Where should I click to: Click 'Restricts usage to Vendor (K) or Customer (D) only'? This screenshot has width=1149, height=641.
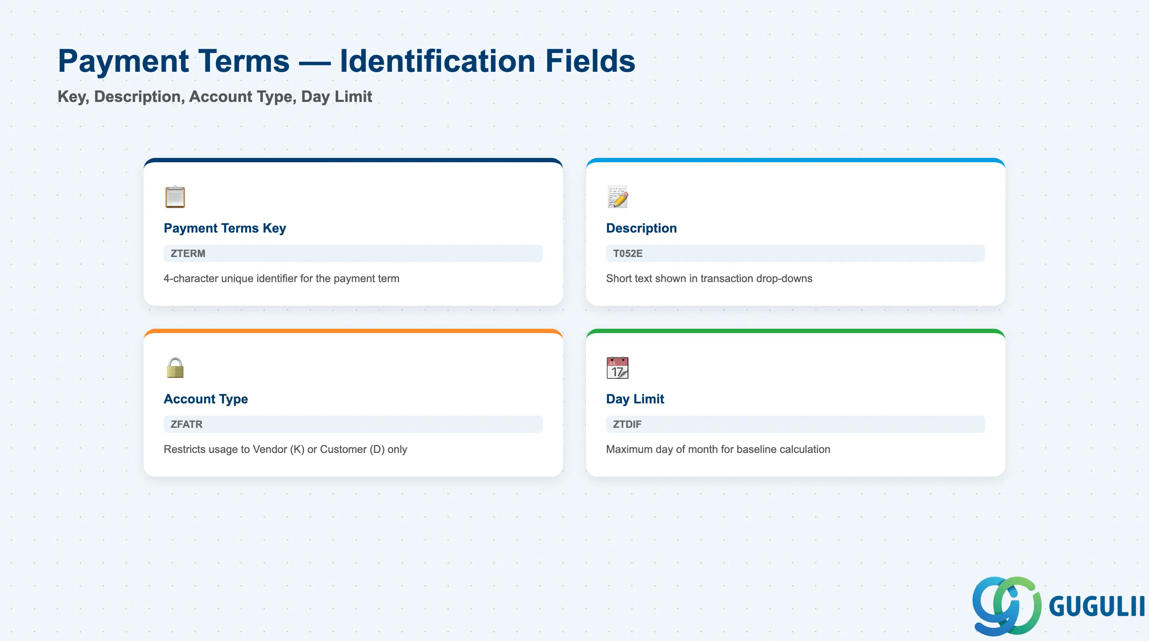(285, 449)
